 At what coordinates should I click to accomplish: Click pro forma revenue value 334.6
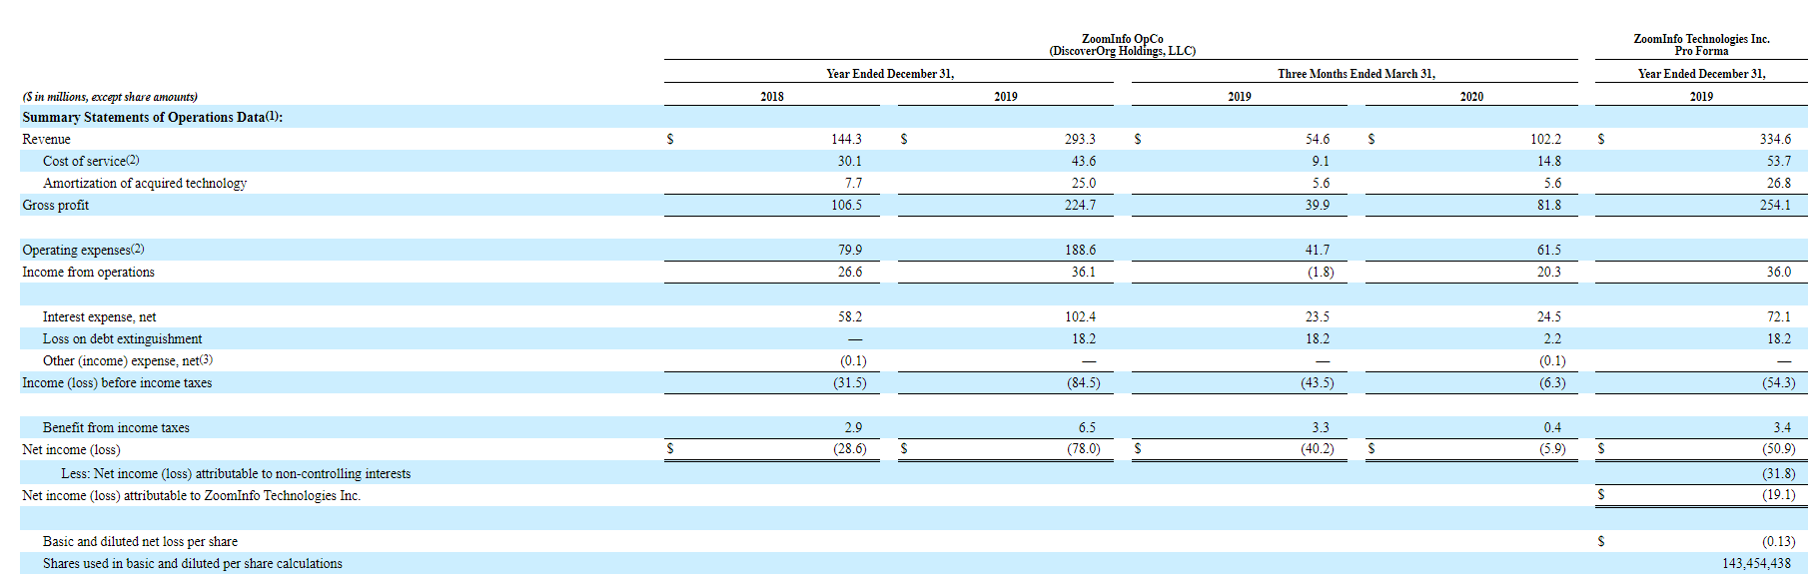[x=1775, y=139]
